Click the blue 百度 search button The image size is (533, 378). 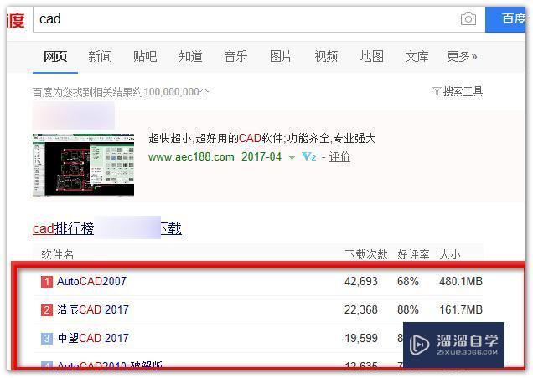point(505,19)
